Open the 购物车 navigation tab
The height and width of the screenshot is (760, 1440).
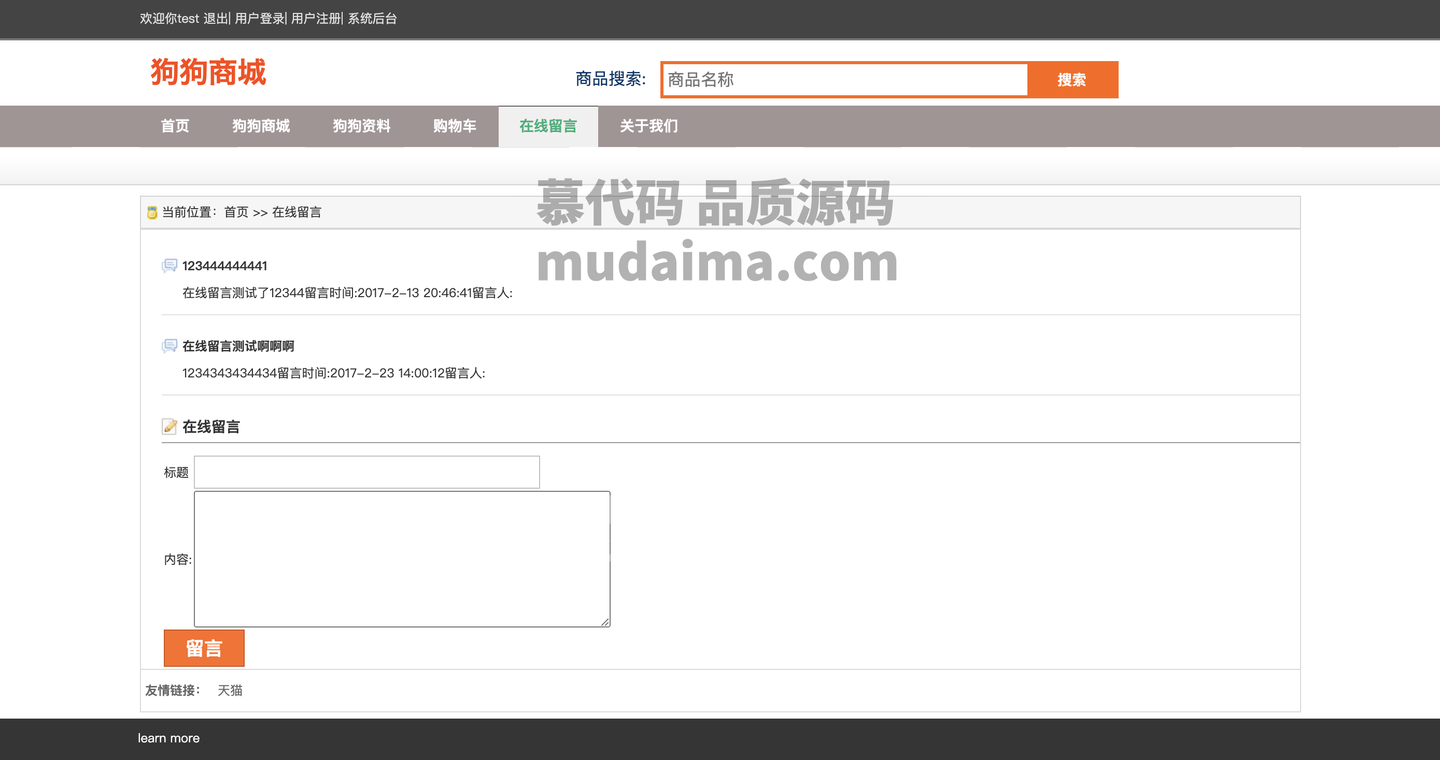455,126
